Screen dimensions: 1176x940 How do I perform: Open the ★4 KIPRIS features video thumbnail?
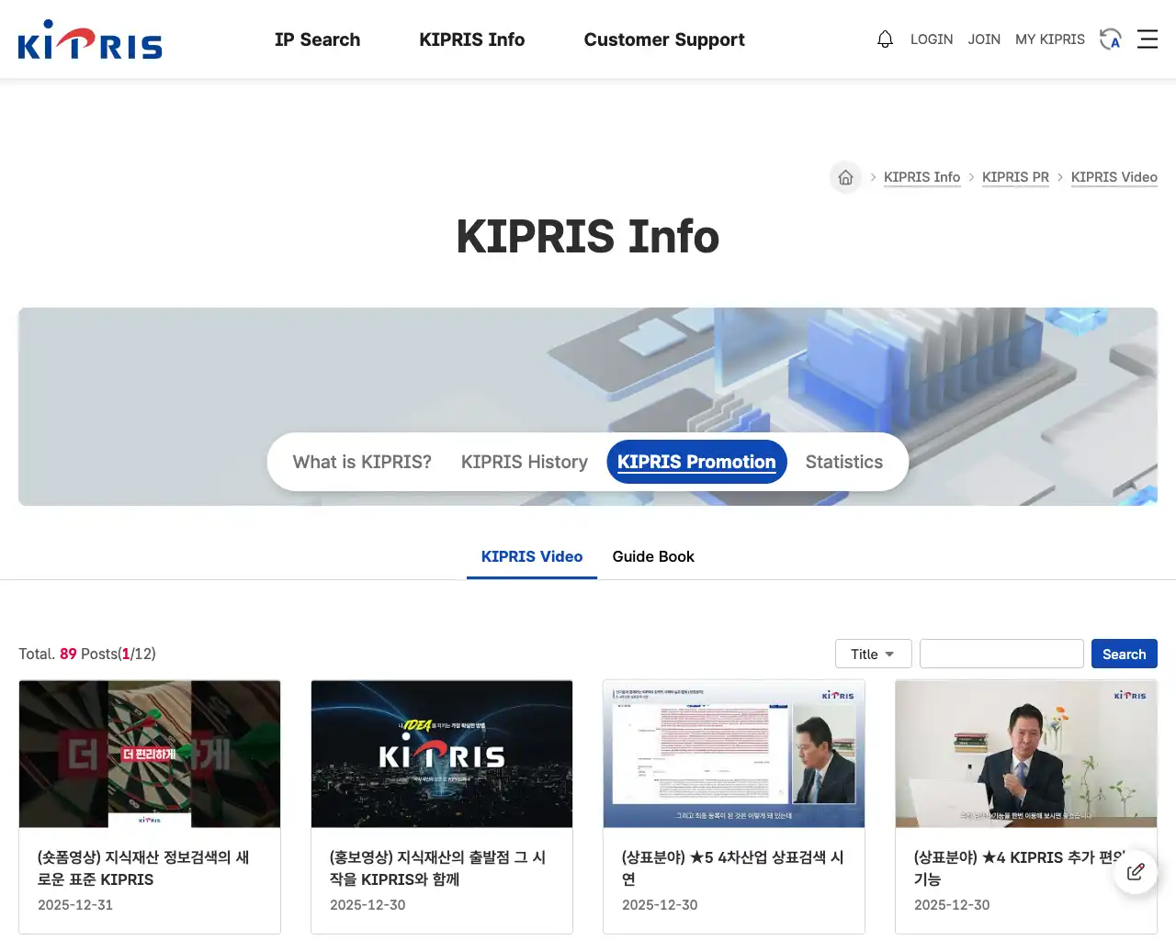coord(1026,754)
